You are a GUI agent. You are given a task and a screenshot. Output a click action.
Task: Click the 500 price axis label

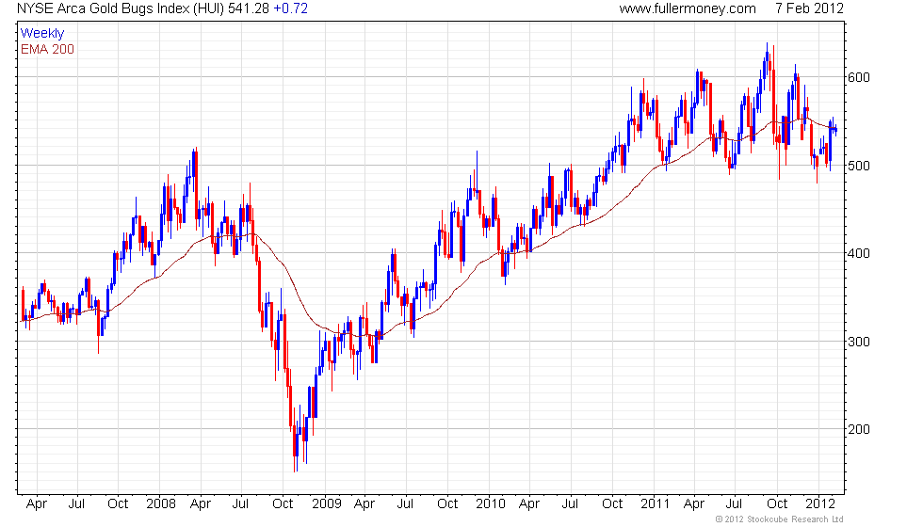[x=858, y=166]
